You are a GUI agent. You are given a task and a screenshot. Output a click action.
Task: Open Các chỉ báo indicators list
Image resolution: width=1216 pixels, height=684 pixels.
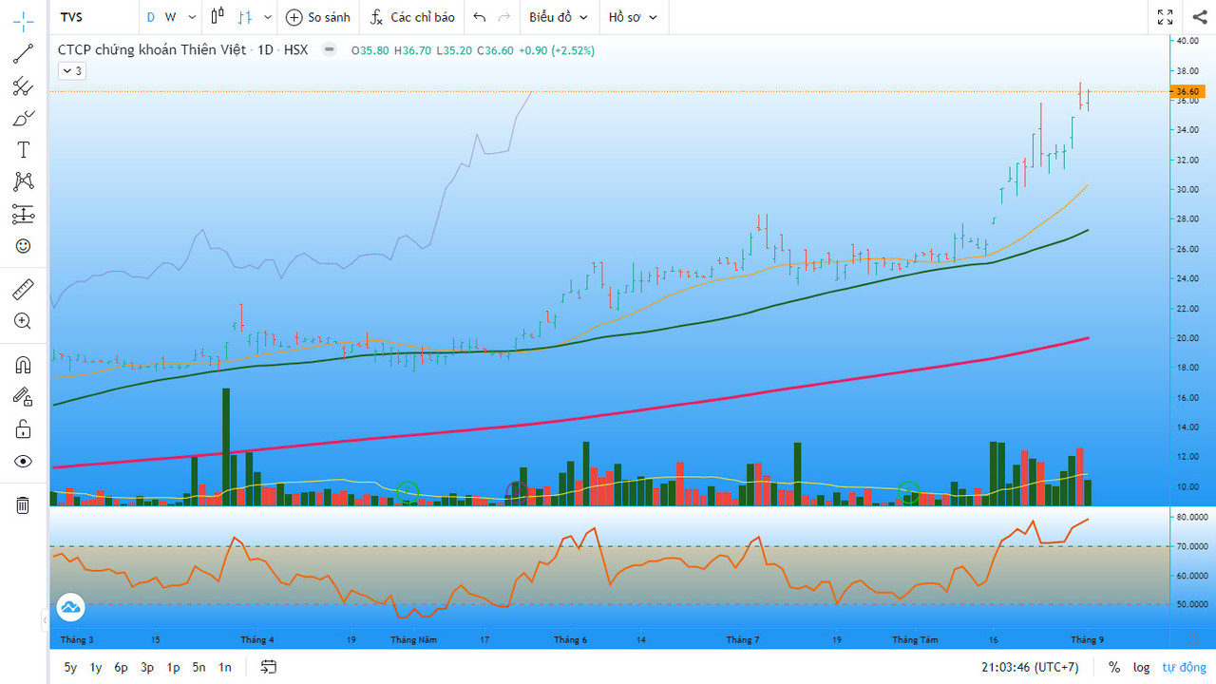tap(412, 17)
